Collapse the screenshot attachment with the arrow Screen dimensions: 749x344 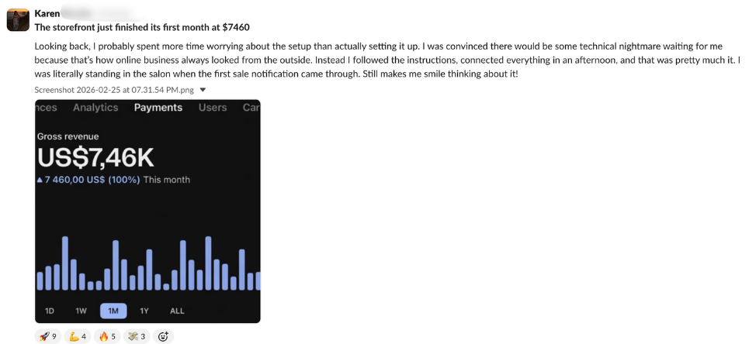[x=203, y=90]
